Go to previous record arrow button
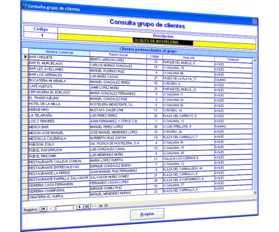Screen dimensions: 279x232 coord(51,208)
